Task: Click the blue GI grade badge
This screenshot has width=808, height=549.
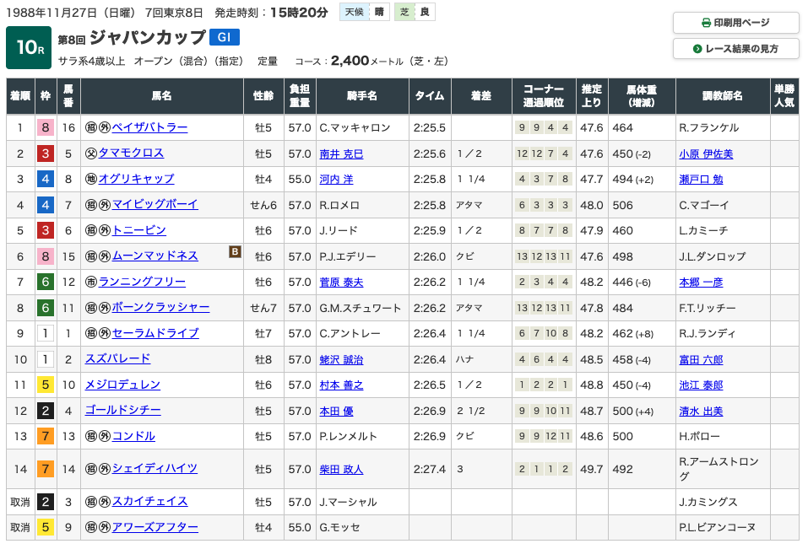Action: [x=225, y=37]
